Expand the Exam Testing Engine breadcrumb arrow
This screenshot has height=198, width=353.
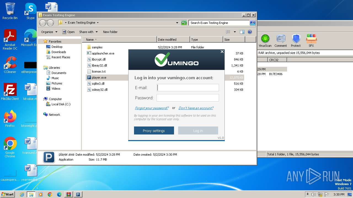pyautogui.click(x=98, y=23)
